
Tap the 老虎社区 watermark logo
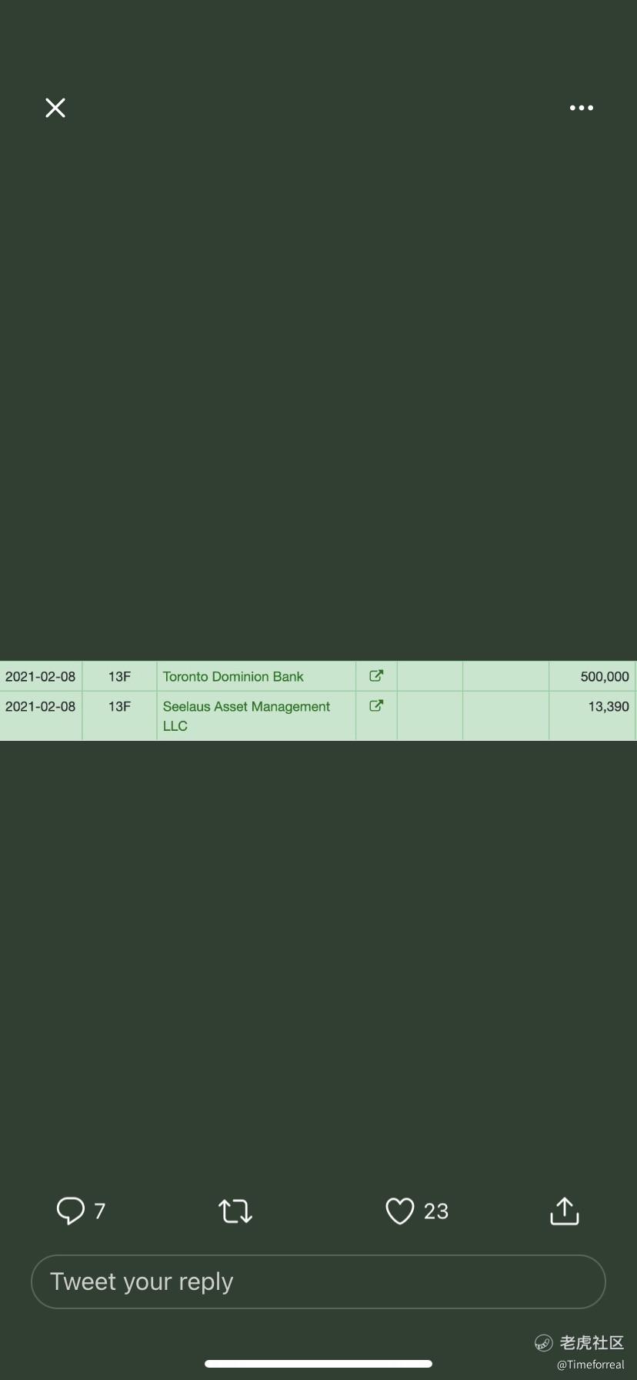(x=579, y=1343)
